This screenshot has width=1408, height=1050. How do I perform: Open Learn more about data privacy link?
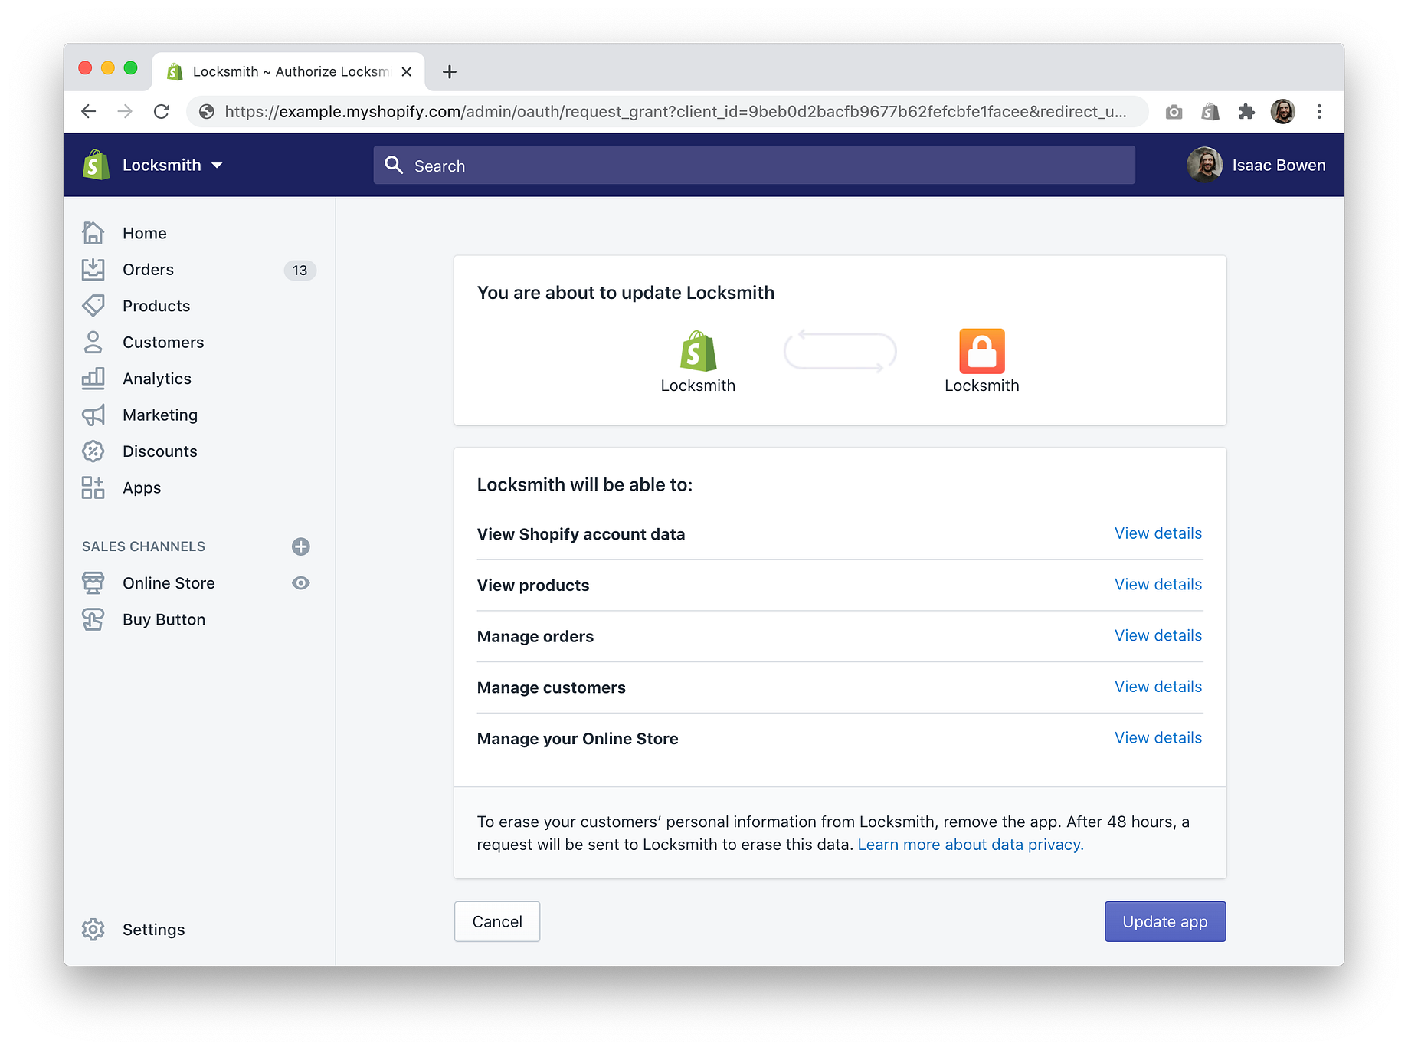[971, 845]
